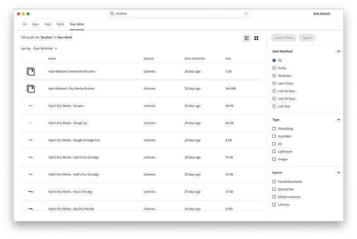Image resolution: width=357 pixels, height=239 pixels.
Task: Select the Last 7 Days radio button
Action: pos(274,83)
